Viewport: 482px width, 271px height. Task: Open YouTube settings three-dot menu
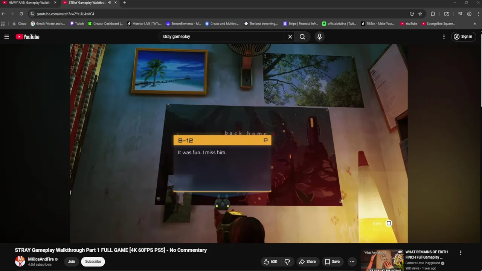(444, 37)
